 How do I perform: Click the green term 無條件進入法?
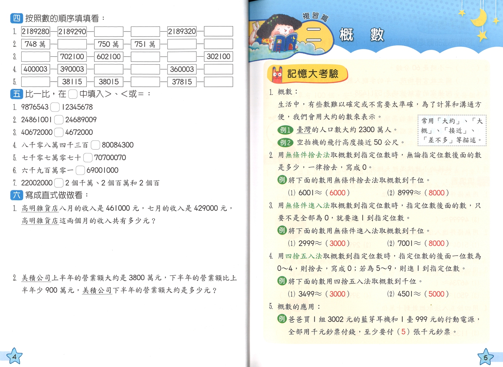tap(307, 206)
